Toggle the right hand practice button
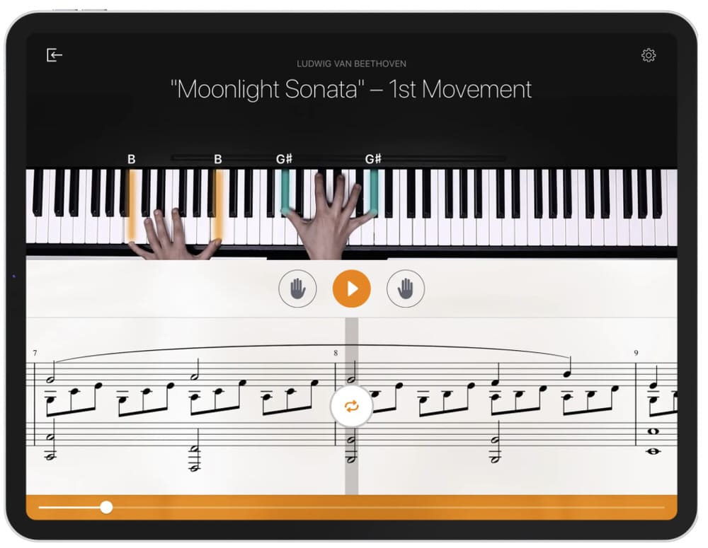 pos(406,288)
